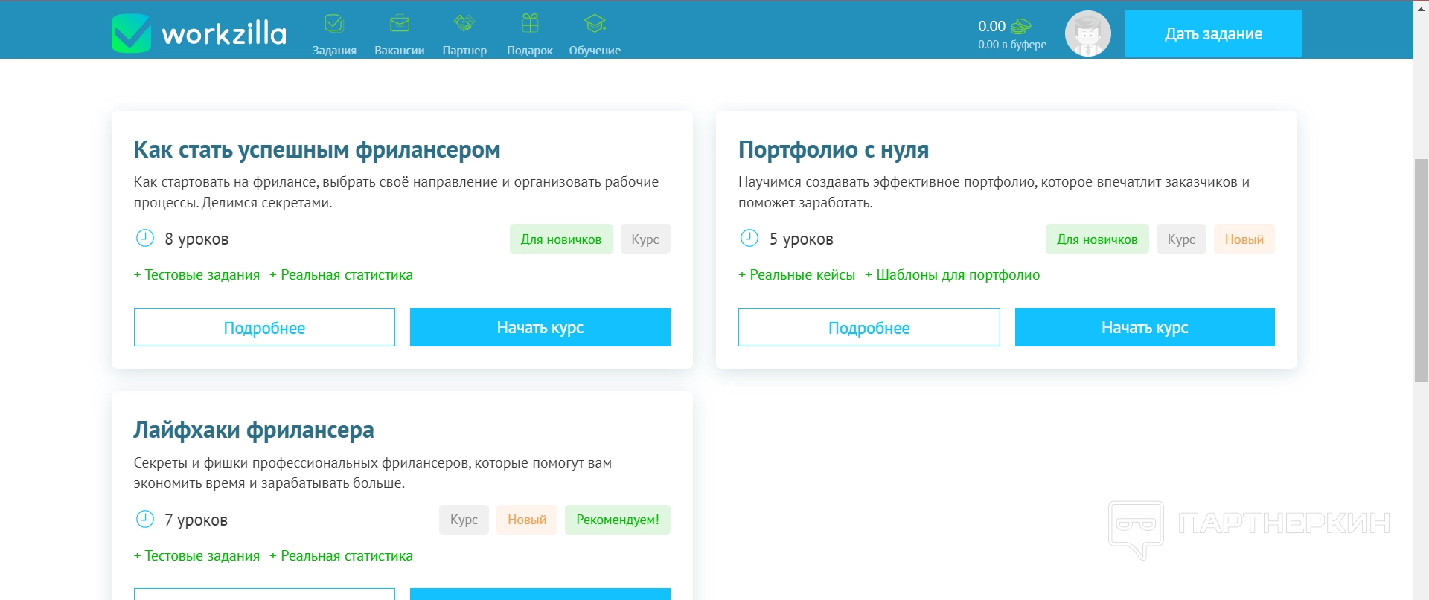Open the Задания checklist icon
Screen dimensions: 1429x600
tap(334, 24)
